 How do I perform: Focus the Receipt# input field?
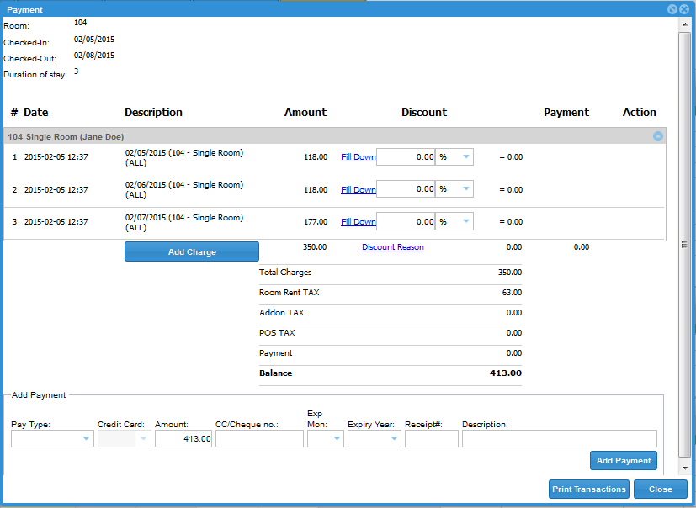tap(431, 439)
